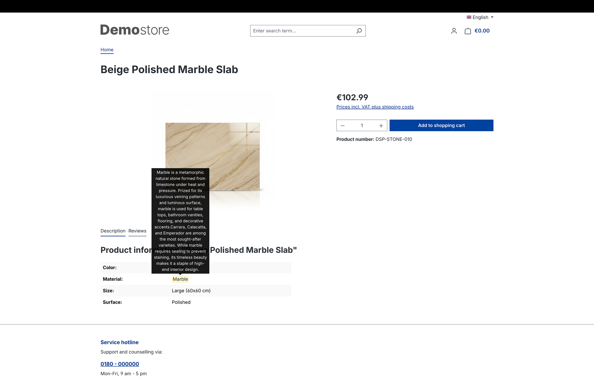Click the Demostore logo

coord(135,30)
